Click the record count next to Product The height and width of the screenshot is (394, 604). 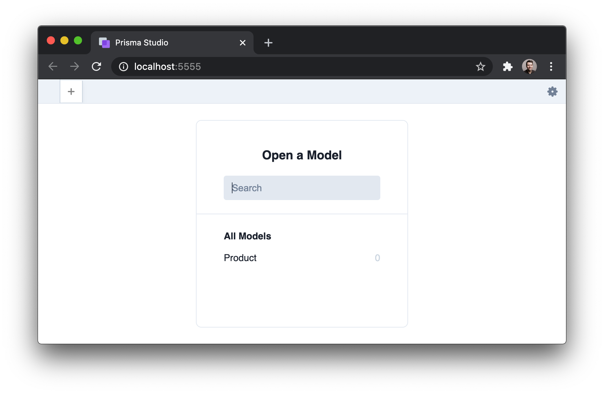[377, 258]
